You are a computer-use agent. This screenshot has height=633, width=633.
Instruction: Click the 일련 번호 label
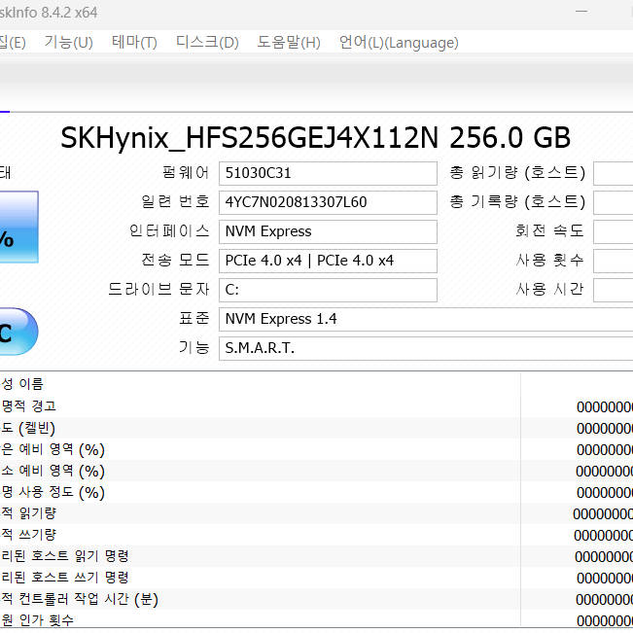175,201
